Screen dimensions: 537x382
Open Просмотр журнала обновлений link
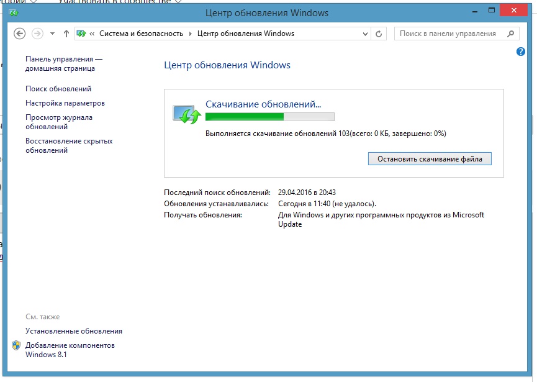pyautogui.click(x=59, y=122)
